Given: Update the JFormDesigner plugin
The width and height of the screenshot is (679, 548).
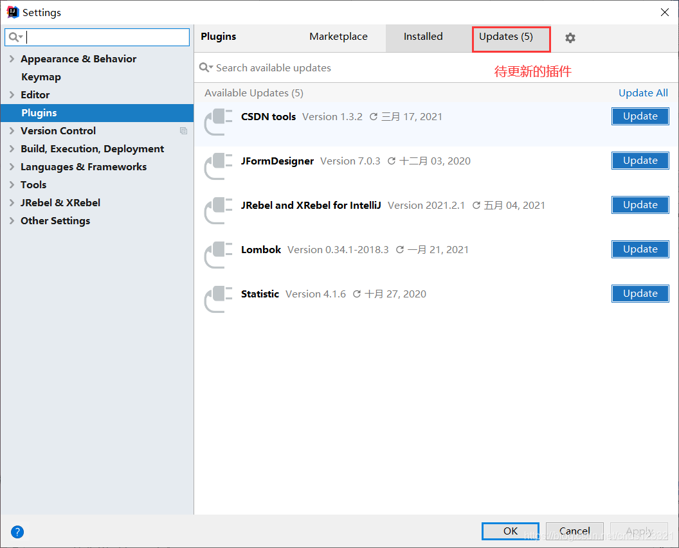Looking at the screenshot, I should [640, 161].
